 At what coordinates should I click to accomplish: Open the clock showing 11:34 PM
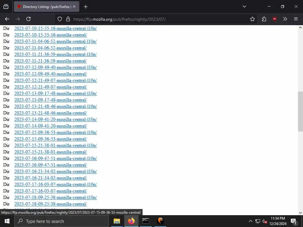pyautogui.click(x=278, y=221)
